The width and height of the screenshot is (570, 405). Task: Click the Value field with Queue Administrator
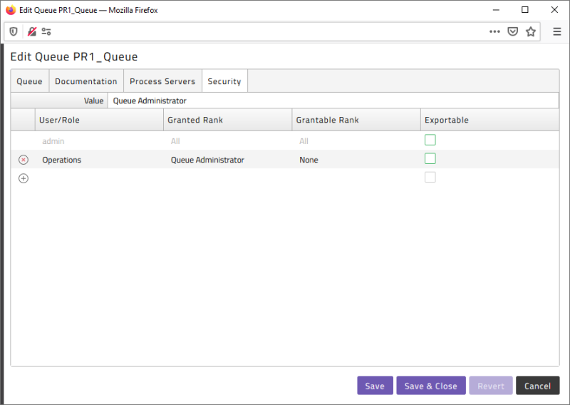tap(332, 101)
